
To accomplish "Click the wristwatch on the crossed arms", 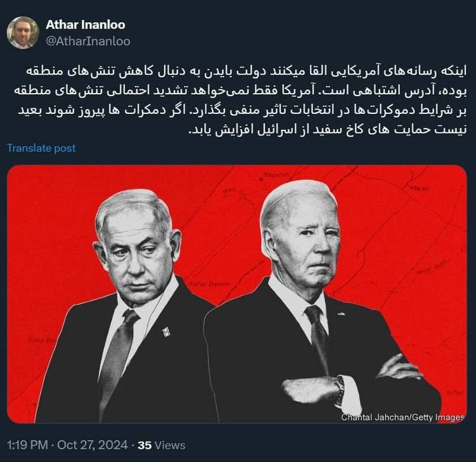I will click(340, 390).
